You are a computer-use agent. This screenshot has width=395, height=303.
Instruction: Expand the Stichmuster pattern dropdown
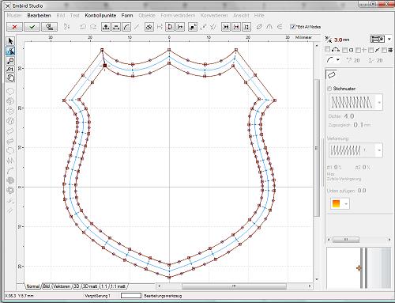(379, 102)
